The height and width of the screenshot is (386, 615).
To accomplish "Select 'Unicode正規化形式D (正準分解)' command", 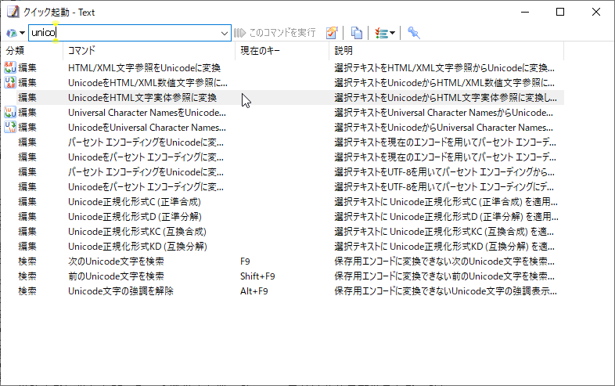I will pos(135,217).
